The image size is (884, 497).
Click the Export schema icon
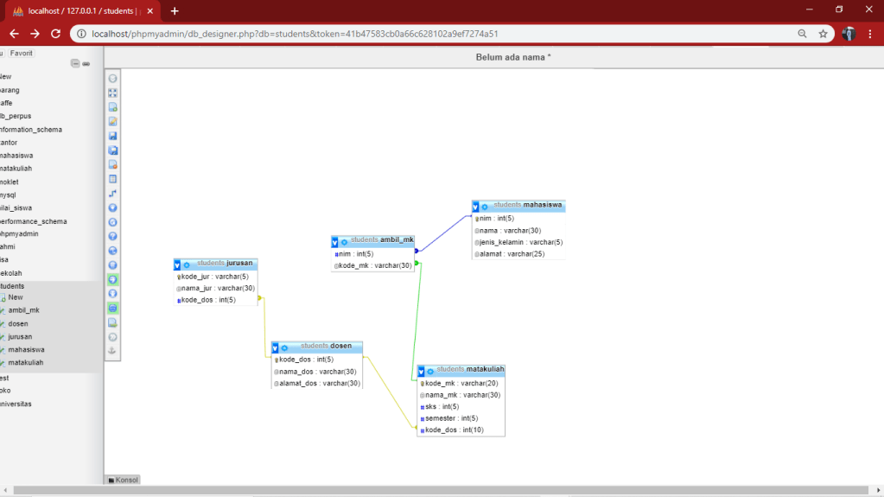tap(112, 322)
